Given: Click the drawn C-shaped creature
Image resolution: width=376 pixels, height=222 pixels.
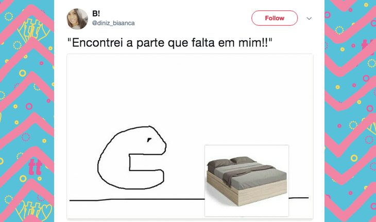Looking at the screenshot, I should [132, 157].
